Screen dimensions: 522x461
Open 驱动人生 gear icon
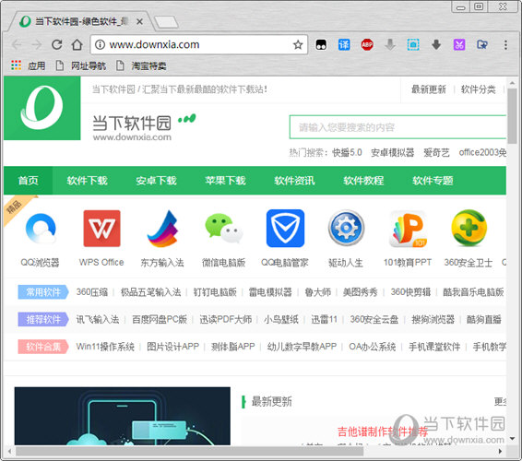346,229
